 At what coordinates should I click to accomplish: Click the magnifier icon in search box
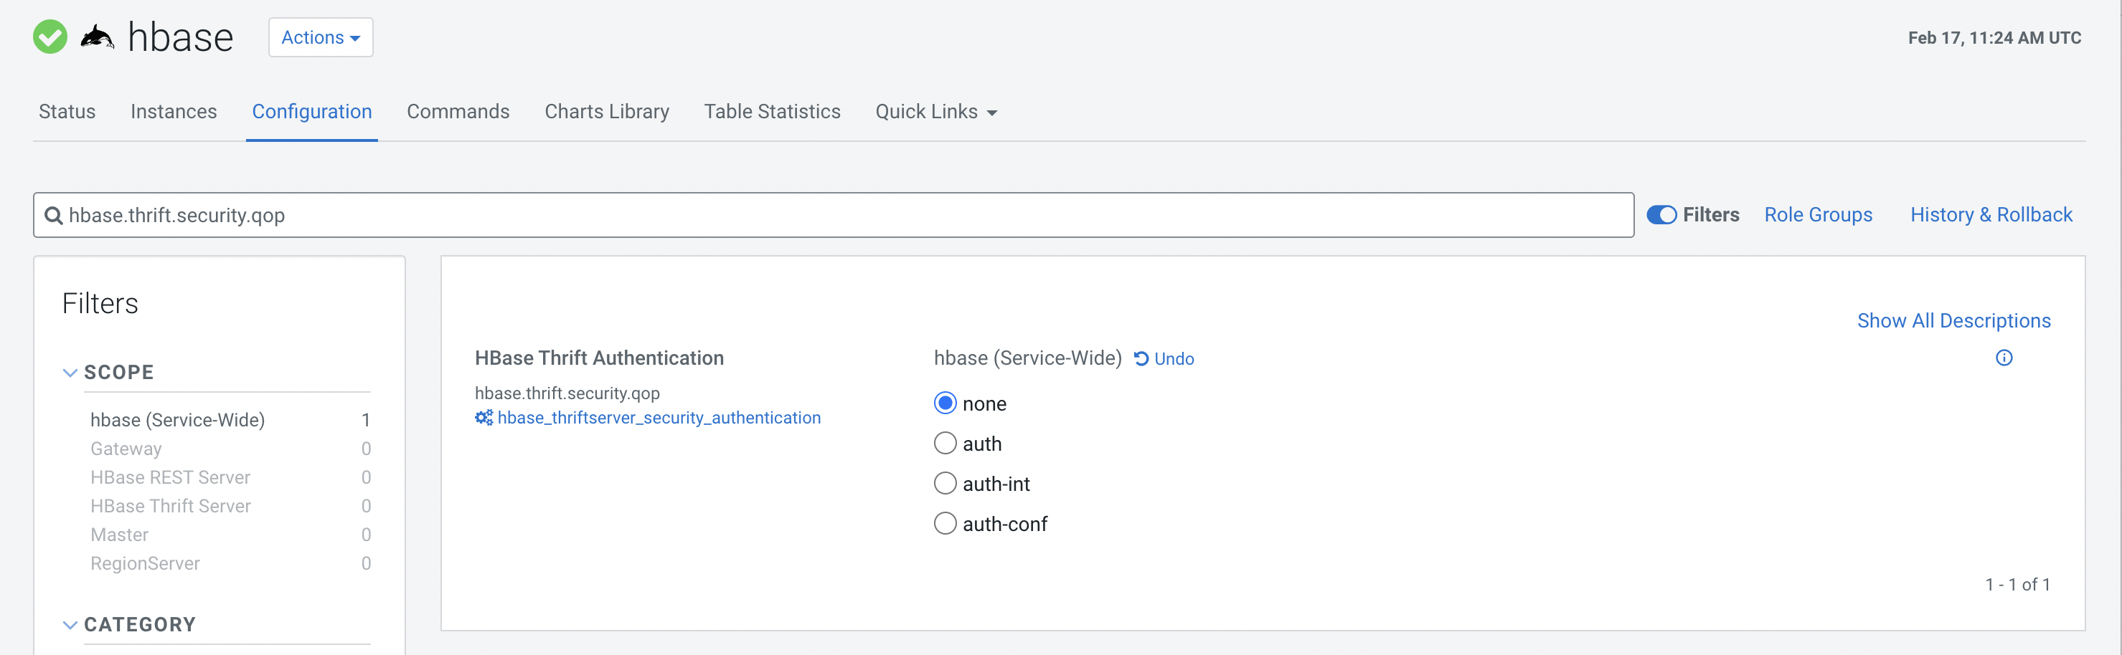(54, 216)
